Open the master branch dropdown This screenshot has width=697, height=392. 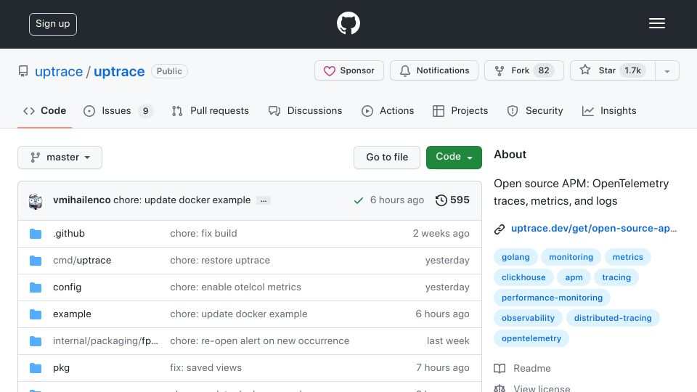(x=60, y=158)
